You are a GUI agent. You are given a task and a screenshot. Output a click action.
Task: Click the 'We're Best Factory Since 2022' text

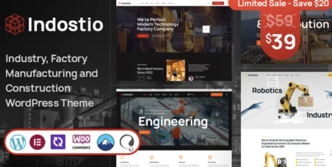(150, 71)
